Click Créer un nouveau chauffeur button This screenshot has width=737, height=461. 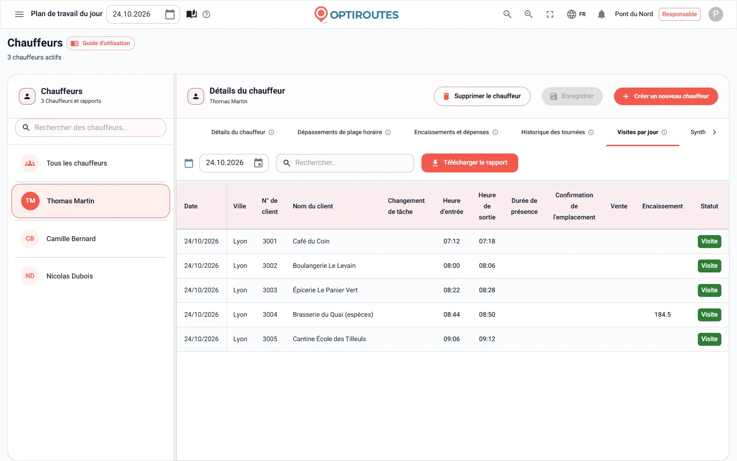click(666, 96)
